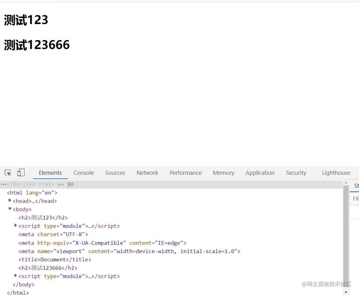Image resolution: width=359 pixels, height=295 pixels.
Task: Open the Lighthouse tab
Action: (x=336, y=173)
